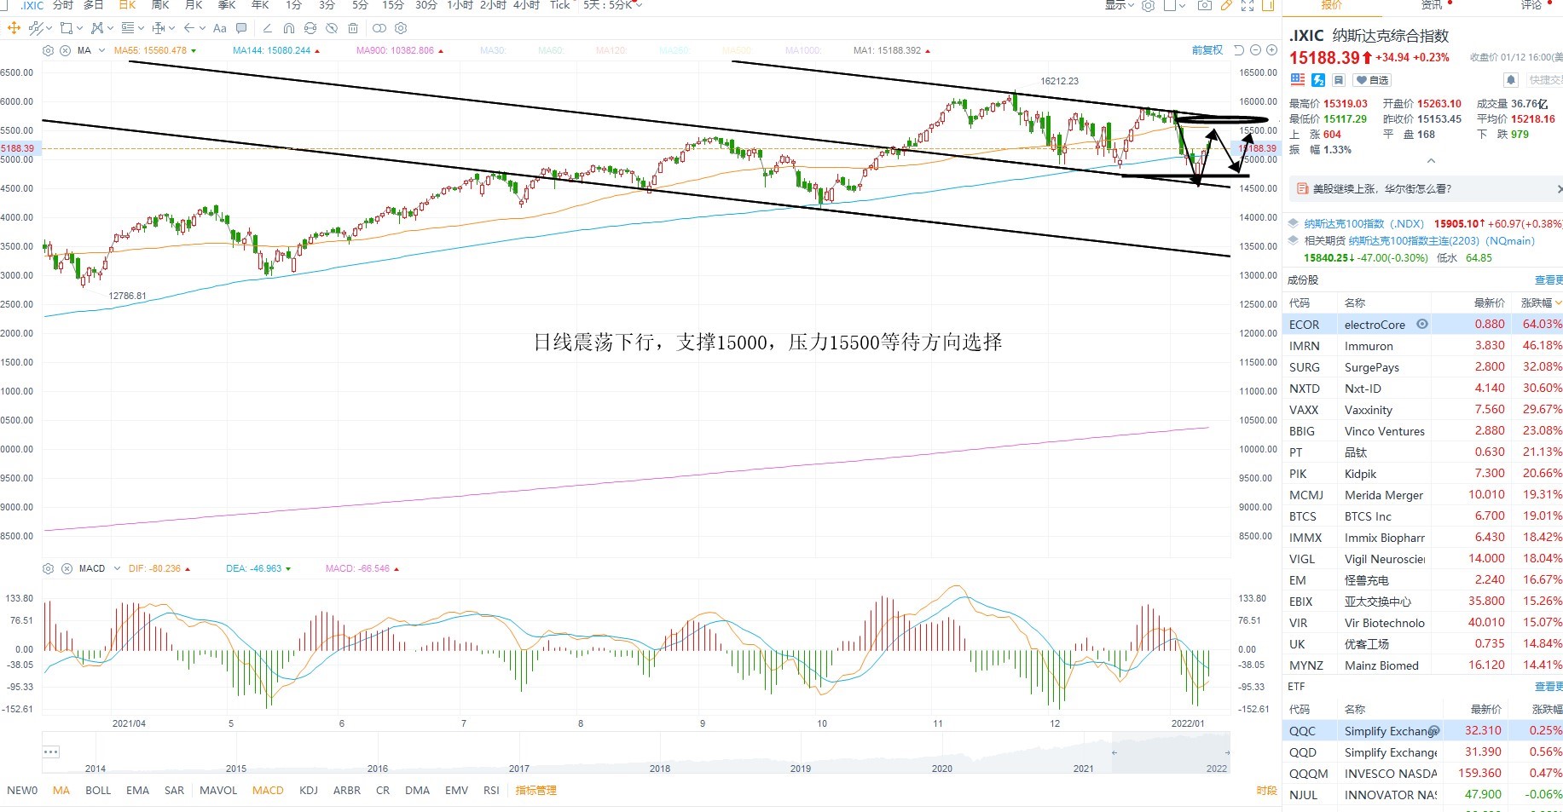Open news headline 美股继续上涨，华尔街怎么看?
The image size is (1563, 812).
click(1381, 188)
